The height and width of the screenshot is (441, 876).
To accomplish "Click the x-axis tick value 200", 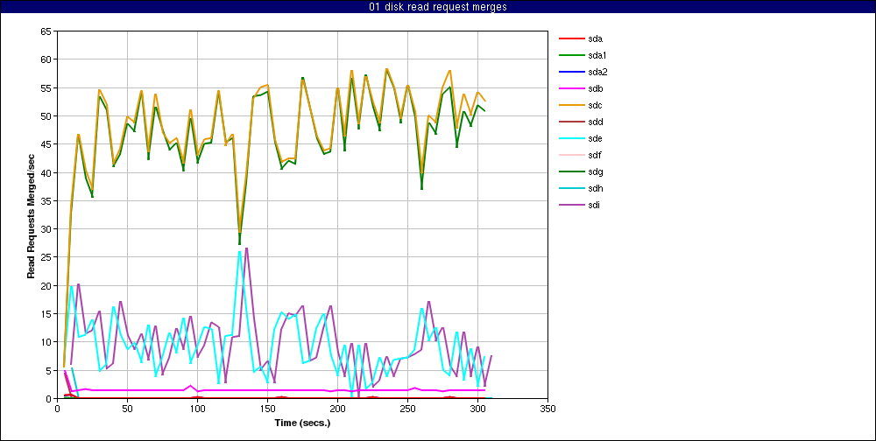I will 337,408.
